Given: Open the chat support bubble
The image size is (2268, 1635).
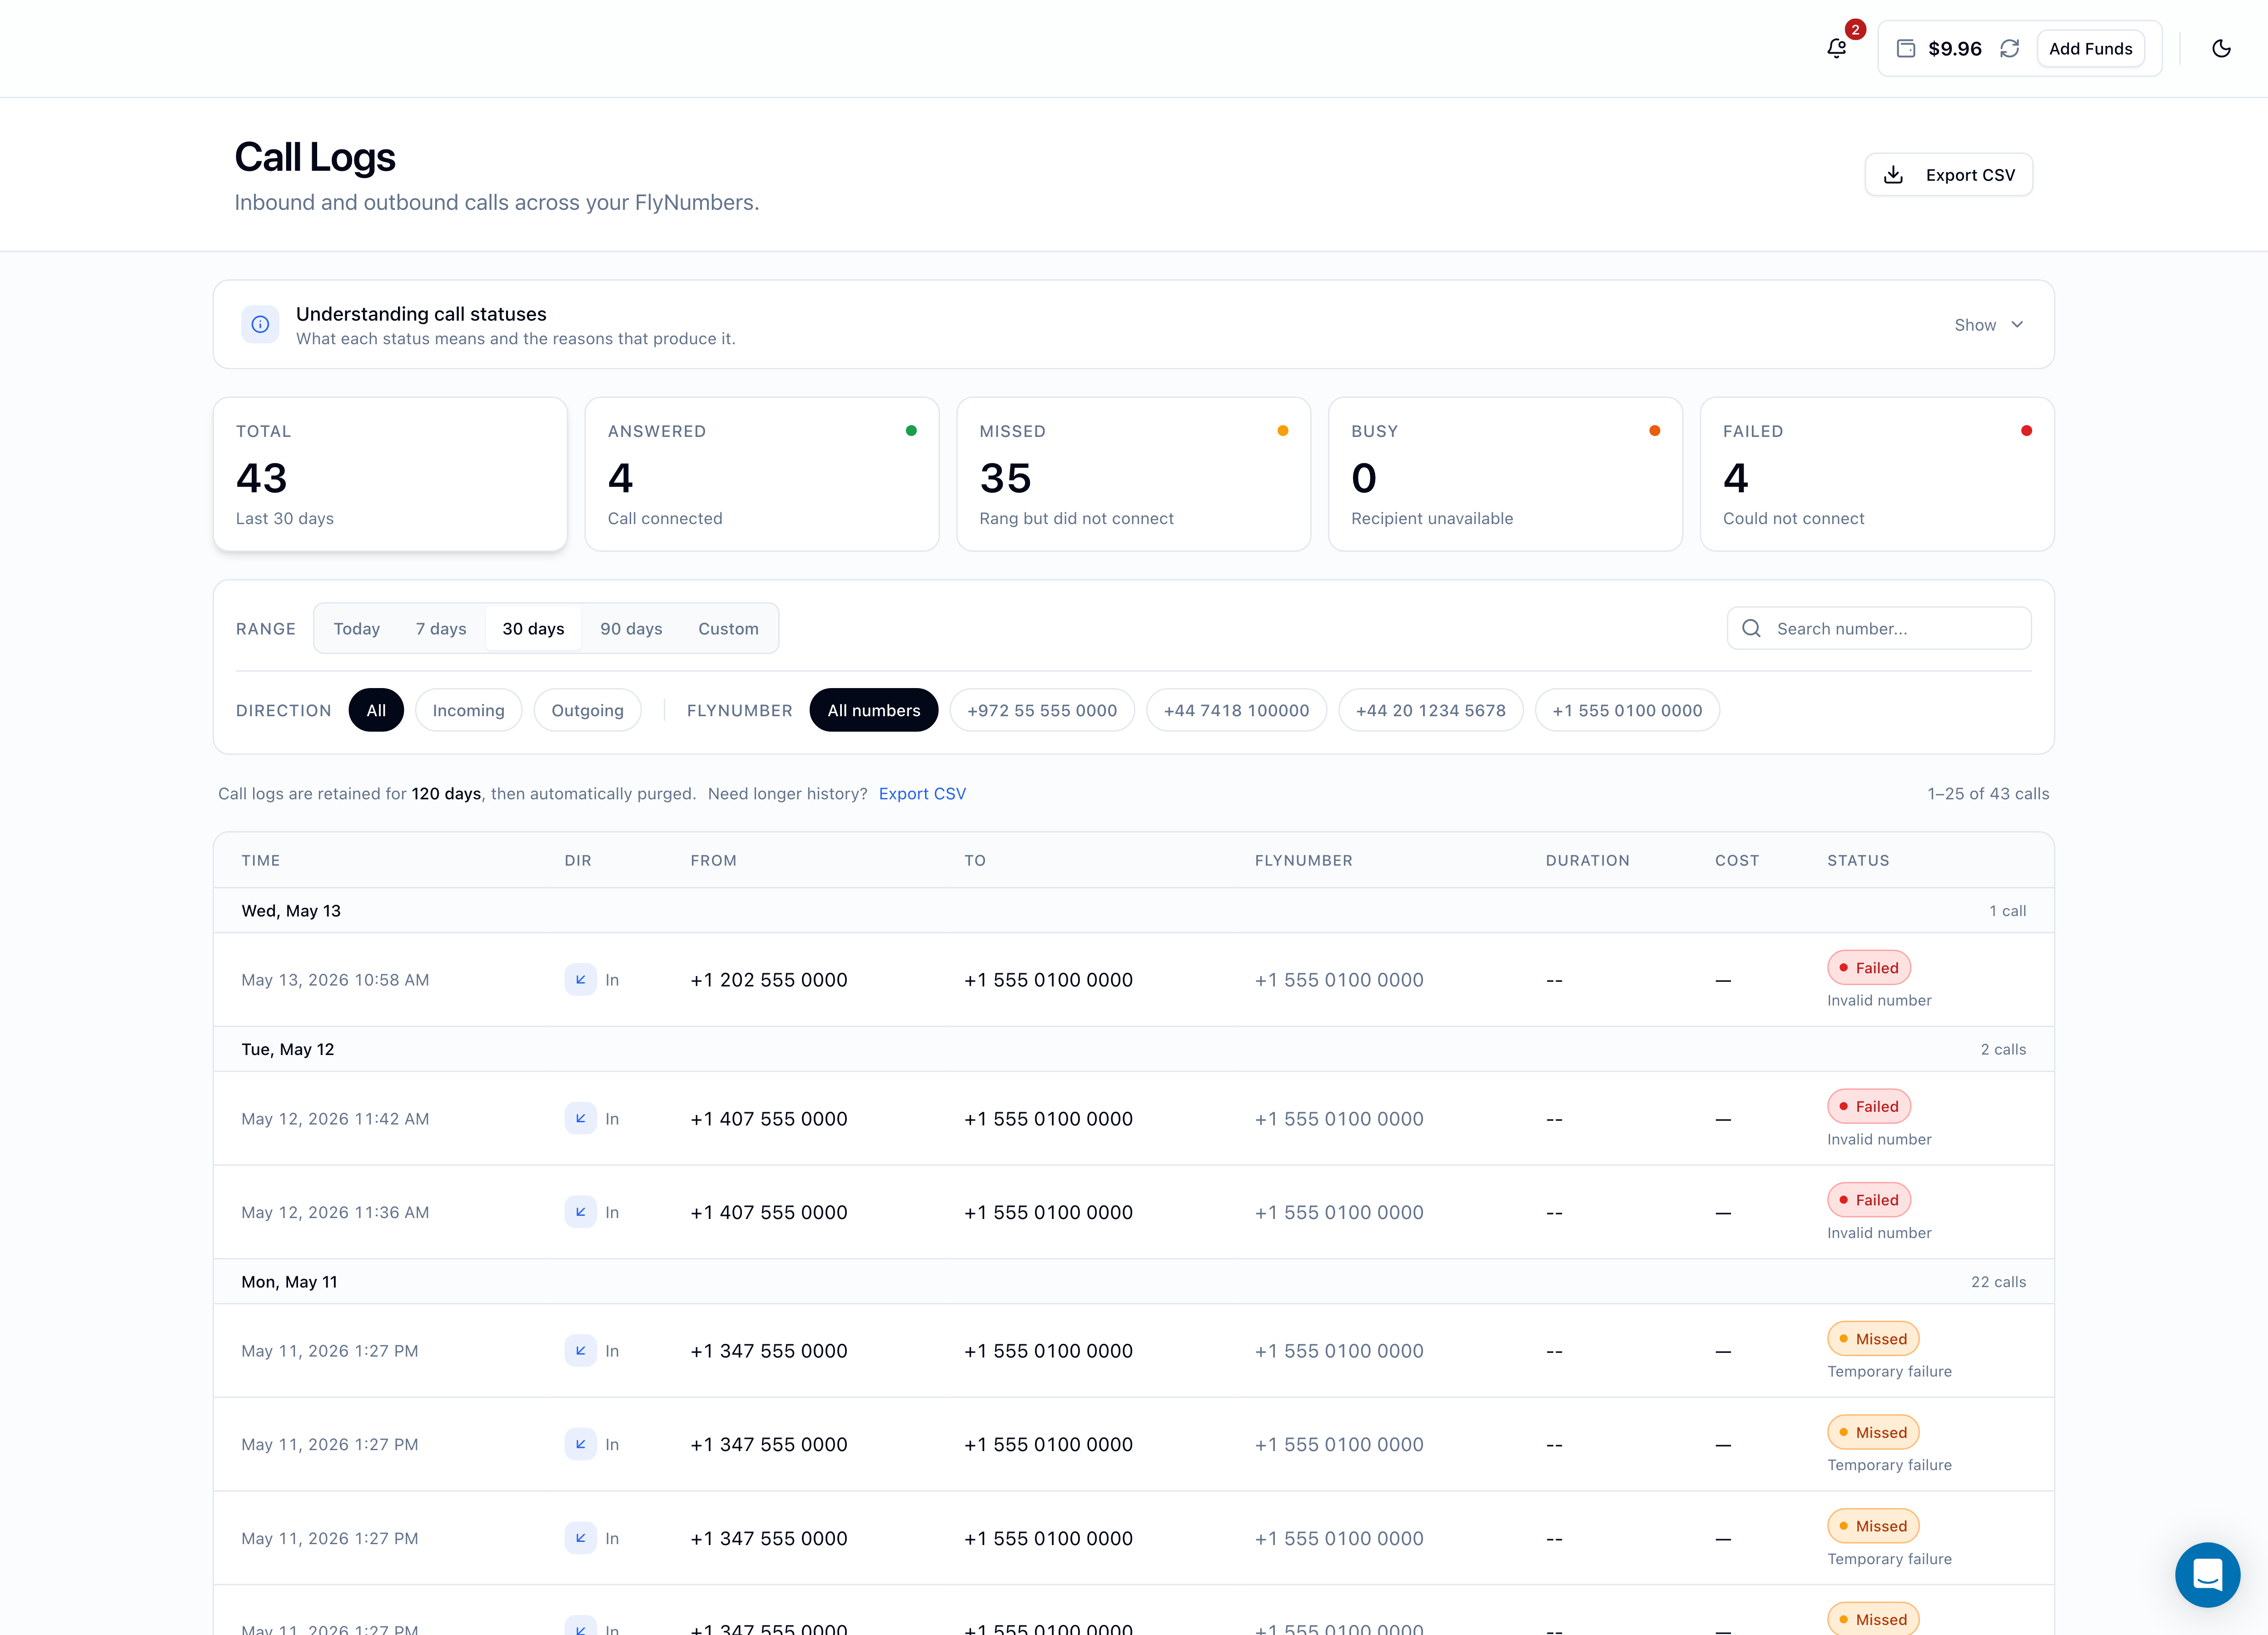Looking at the screenshot, I should pyautogui.click(x=2207, y=1574).
